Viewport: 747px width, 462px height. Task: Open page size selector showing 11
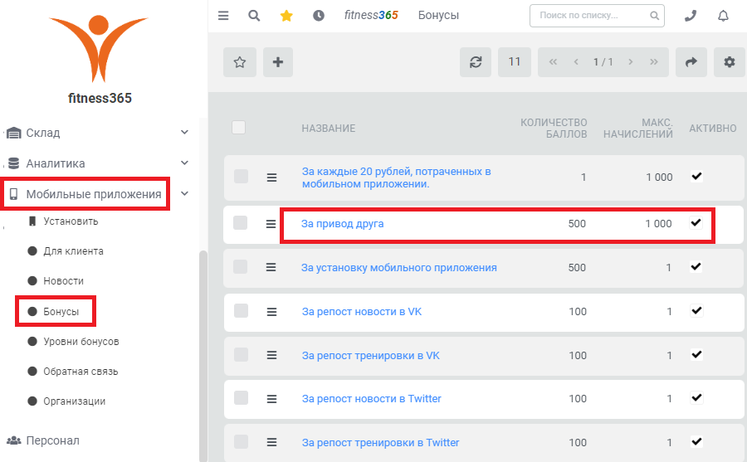pos(515,62)
